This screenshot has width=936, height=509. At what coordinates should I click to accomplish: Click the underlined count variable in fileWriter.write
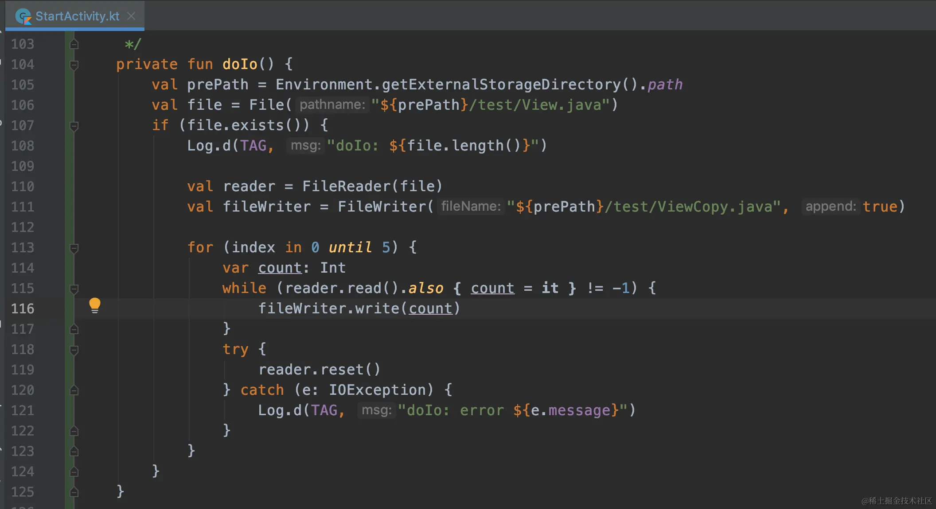(430, 308)
